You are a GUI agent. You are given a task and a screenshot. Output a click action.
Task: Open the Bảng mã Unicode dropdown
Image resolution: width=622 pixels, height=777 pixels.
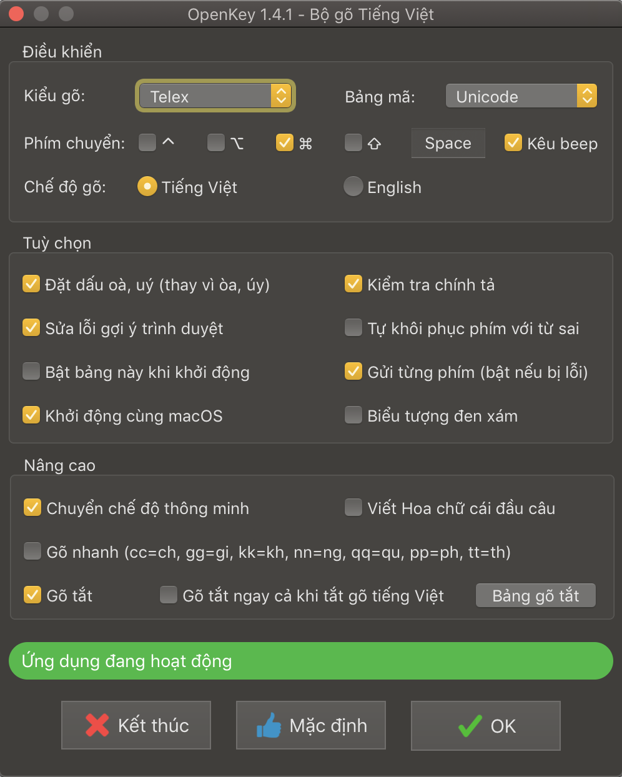(x=521, y=96)
